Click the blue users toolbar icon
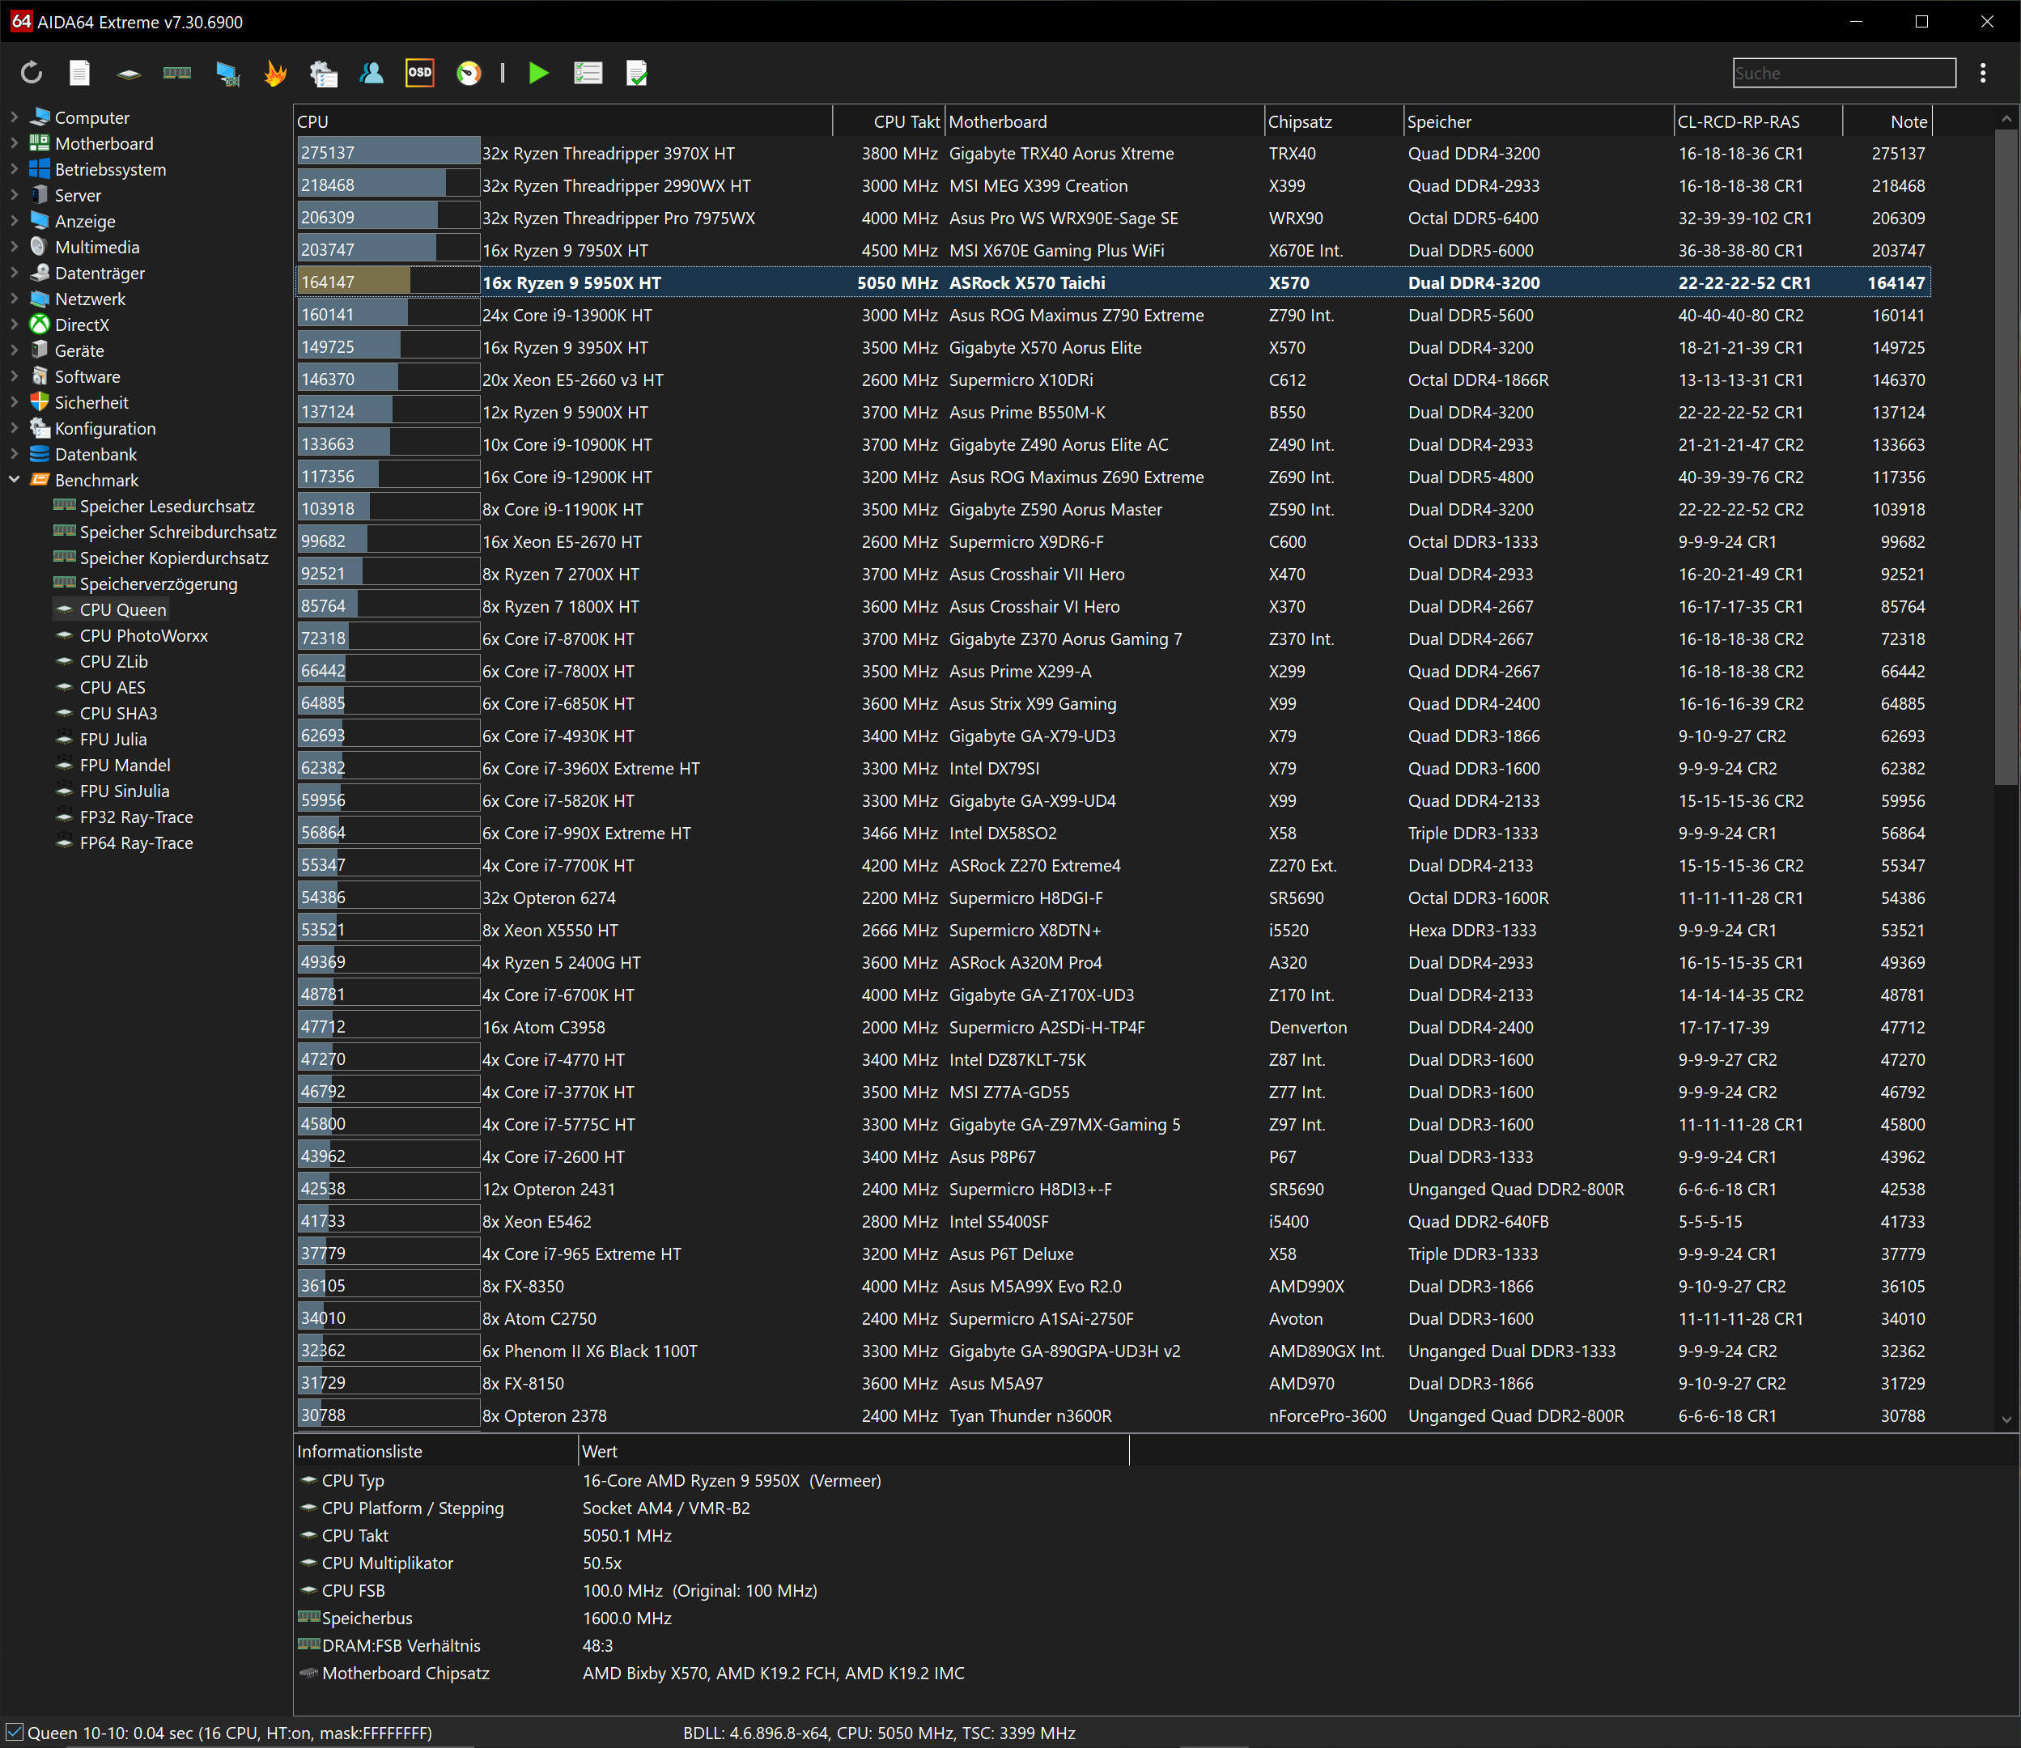 [372, 73]
